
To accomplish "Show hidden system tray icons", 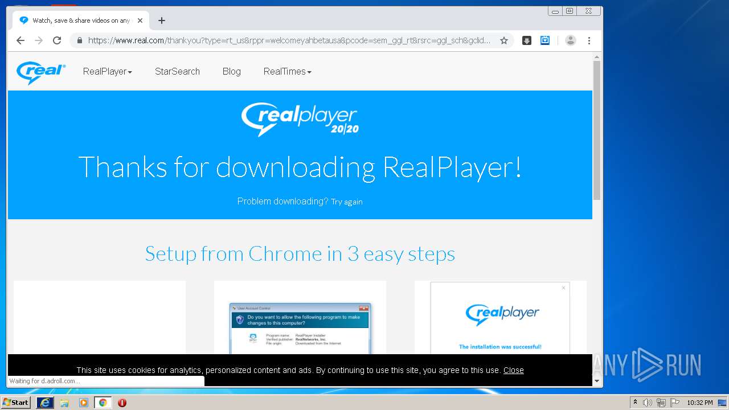I will [635, 403].
